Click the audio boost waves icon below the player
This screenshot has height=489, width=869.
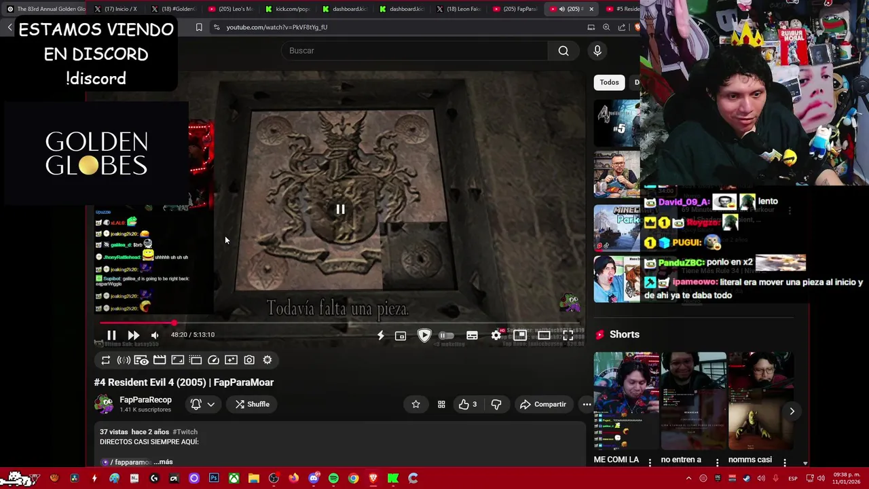coord(124,360)
